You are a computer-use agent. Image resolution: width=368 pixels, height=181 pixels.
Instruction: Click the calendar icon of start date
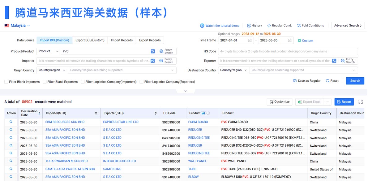click(x=250, y=41)
